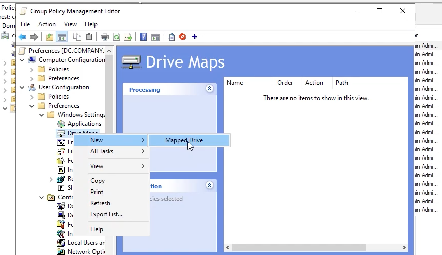Select Mapped Drive from the New submenu
The height and width of the screenshot is (255, 442).
[183, 140]
